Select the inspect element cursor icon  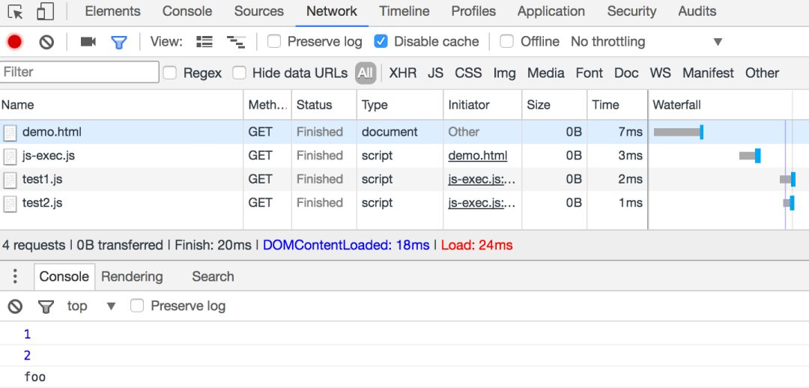point(16,11)
